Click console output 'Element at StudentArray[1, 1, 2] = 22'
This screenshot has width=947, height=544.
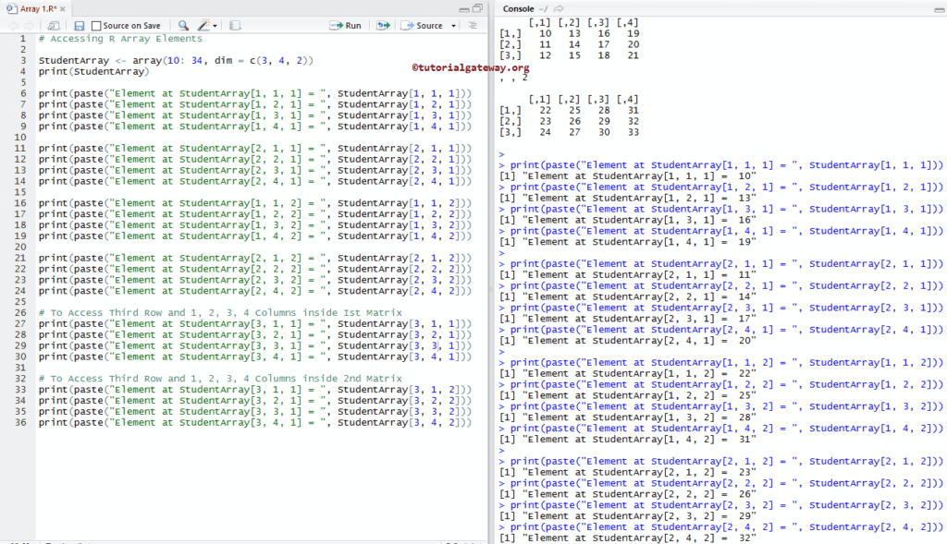pyautogui.click(x=628, y=373)
